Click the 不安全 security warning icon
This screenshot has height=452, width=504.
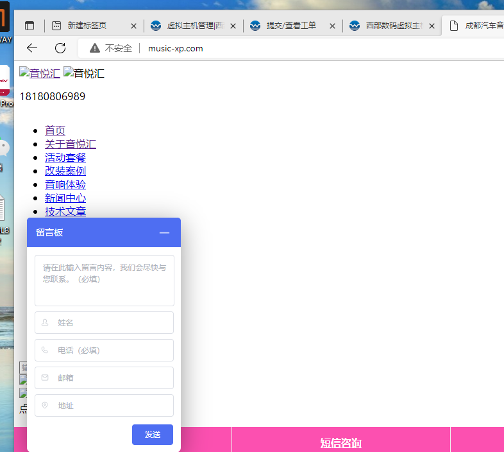pyautogui.click(x=95, y=48)
